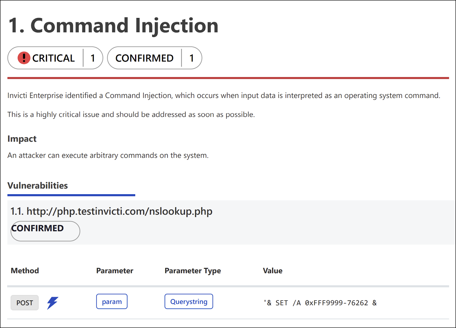Expand the Vulnerabilities section
The height and width of the screenshot is (328, 456).
(x=37, y=186)
